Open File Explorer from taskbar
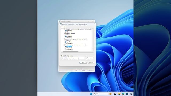The width and height of the screenshot is (171, 96). [119, 94]
